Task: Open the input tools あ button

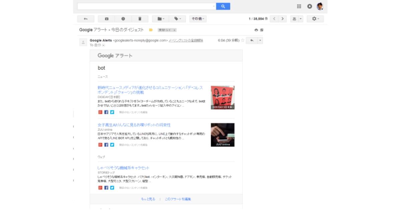Action: tap(294, 19)
